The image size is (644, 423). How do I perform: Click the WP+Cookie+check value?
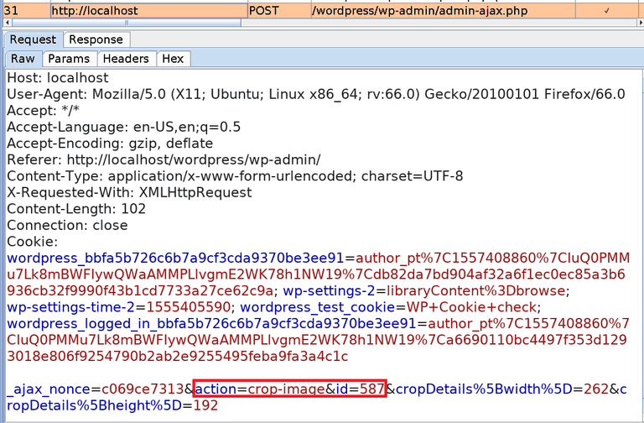[471, 307]
